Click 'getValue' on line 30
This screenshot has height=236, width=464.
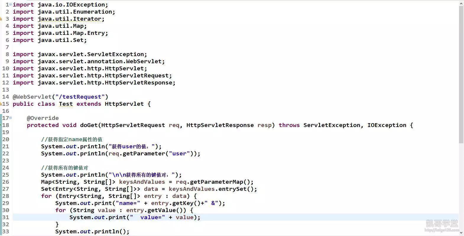161,210
